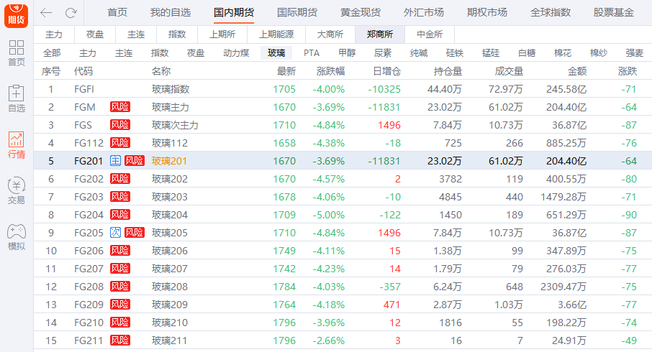
Task: Open the 首页 sidebar icon
Action: pos(17,53)
